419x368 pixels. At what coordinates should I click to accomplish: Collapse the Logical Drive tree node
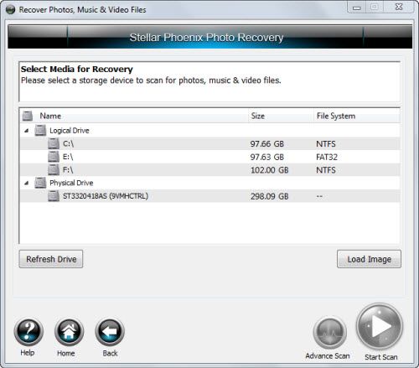pos(27,131)
